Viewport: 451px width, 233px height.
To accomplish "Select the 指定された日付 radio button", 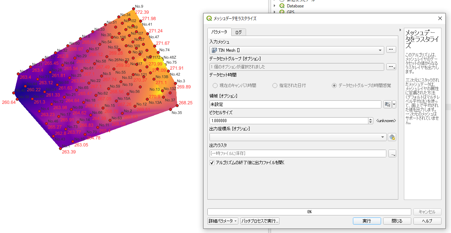I will (x=275, y=86).
